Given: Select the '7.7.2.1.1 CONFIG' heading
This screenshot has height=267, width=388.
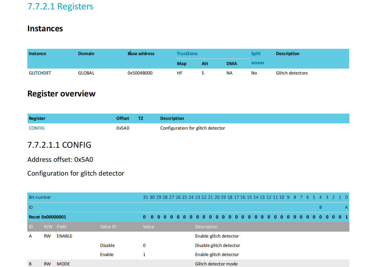Looking at the screenshot, I should point(59,145).
